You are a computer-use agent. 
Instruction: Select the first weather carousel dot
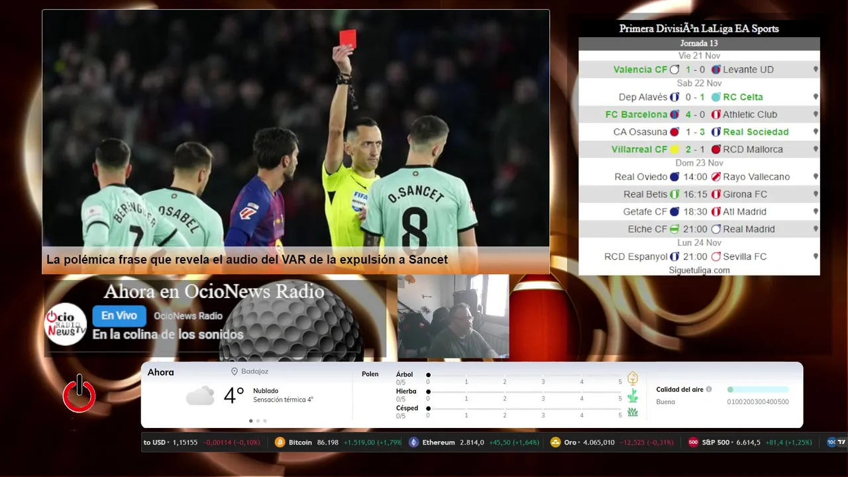coord(250,421)
